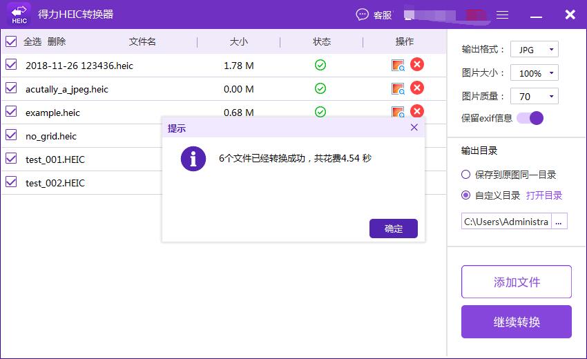Remove acutally_a_jpeg.heic with red X icon

point(417,88)
